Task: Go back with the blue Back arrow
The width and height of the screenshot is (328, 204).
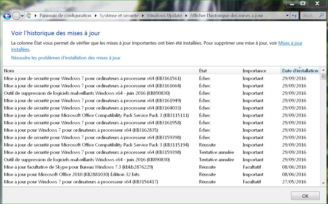Action: pyautogui.click(x=7, y=16)
